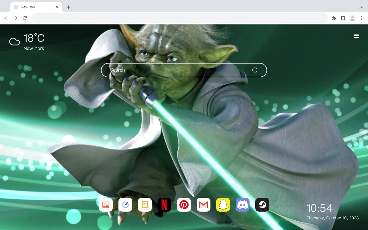
Task: Open the hamburger menu on the page
Action: coord(356,36)
